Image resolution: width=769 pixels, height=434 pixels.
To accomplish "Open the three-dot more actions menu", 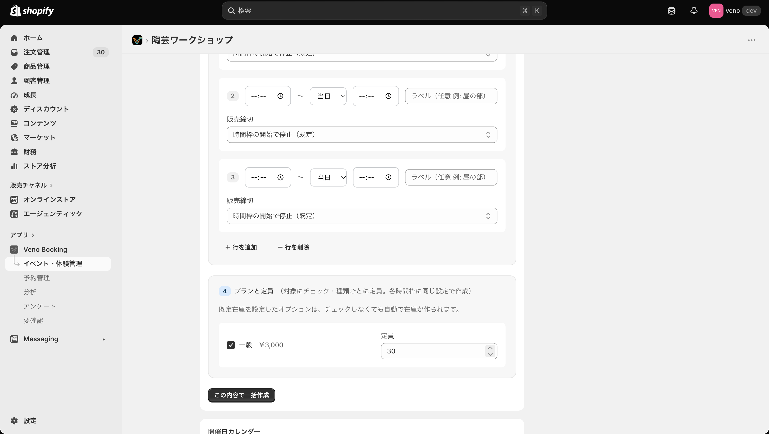I will tap(751, 40).
